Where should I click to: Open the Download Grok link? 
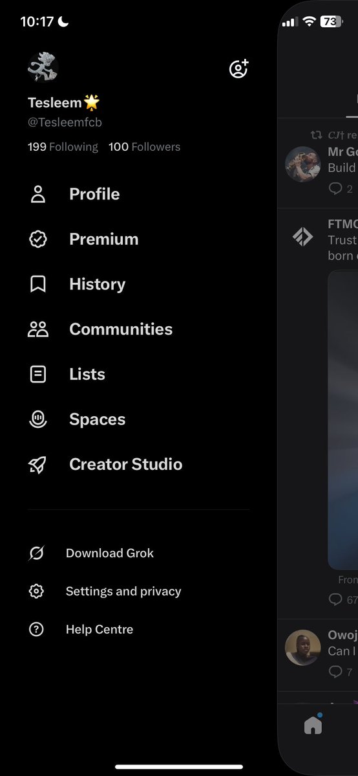[110, 553]
